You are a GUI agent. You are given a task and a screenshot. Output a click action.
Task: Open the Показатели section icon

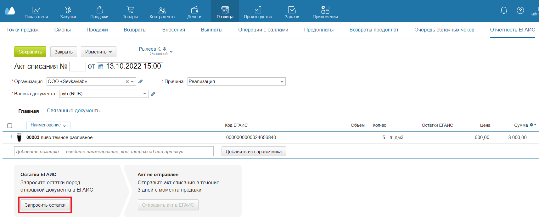36,10
